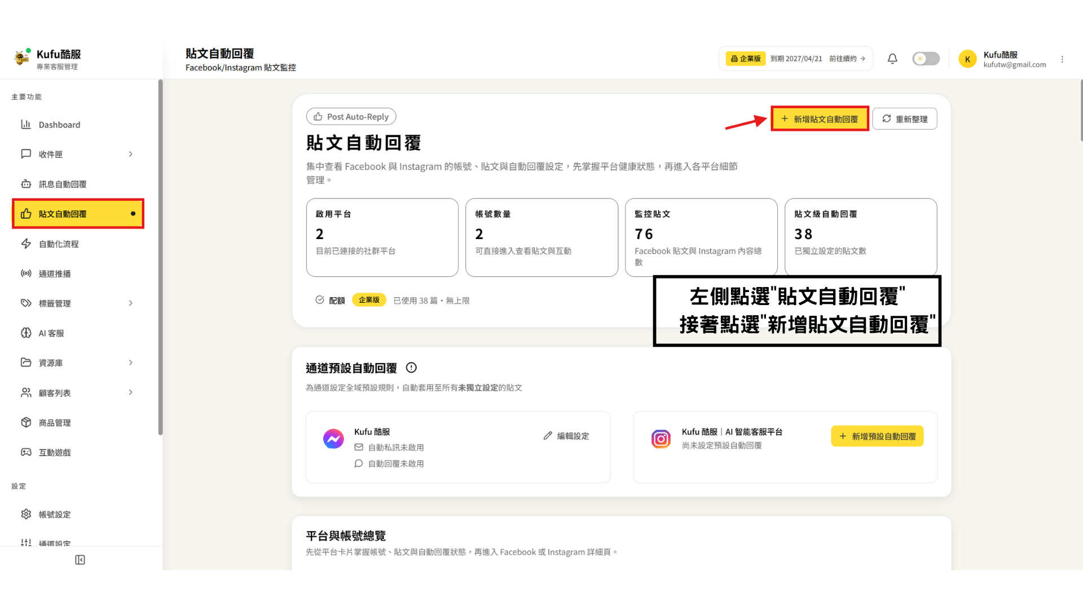Click 新增預設自動回覆 for Instagram
Viewport: 1083px width, 609px height.
point(877,436)
